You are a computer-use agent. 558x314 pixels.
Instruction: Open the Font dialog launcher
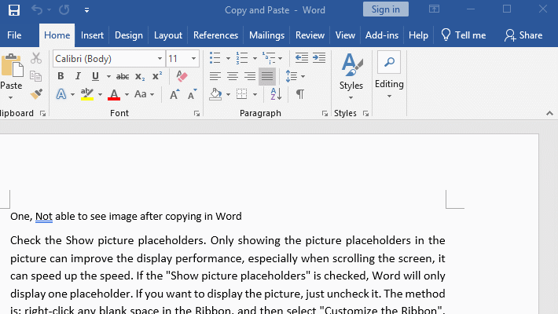point(196,114)
